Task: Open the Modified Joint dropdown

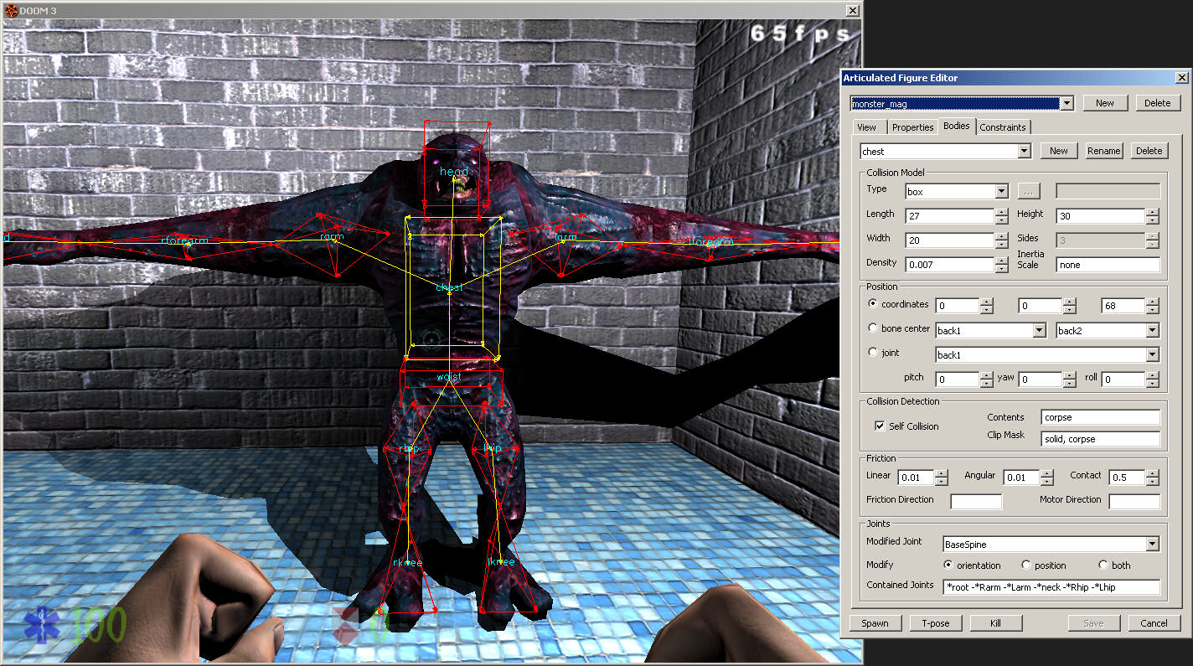Action: click(1152, 545)
